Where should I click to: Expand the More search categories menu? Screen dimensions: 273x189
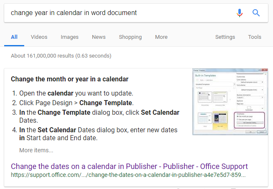tap(161, 37)
